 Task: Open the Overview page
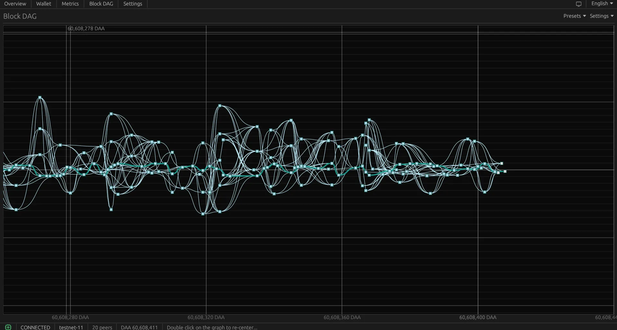click(x=15, y=4)
